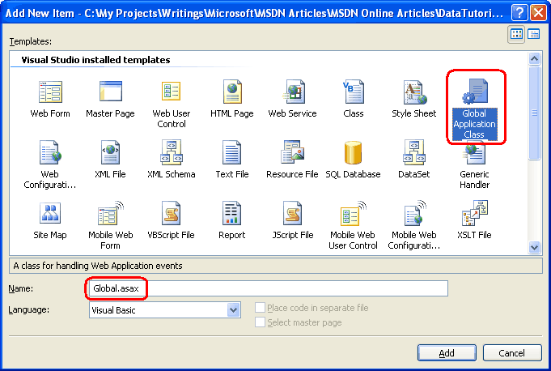Pick the DataSet template
This screenshot has width=551, height=371.
pyautogui.click(x=414, y=160)
